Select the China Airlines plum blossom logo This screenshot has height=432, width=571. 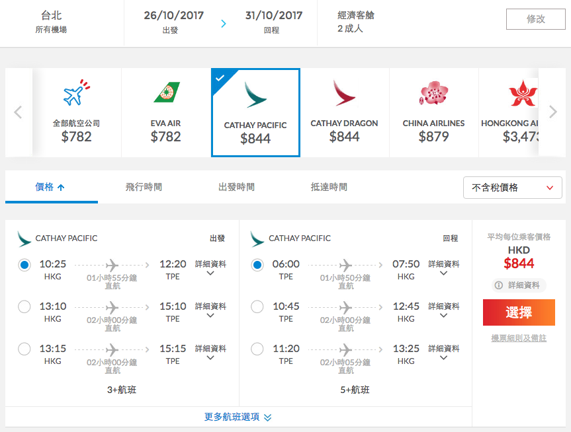pos(433,92)
